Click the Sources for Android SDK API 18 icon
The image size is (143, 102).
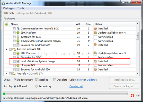click(18, 69)
